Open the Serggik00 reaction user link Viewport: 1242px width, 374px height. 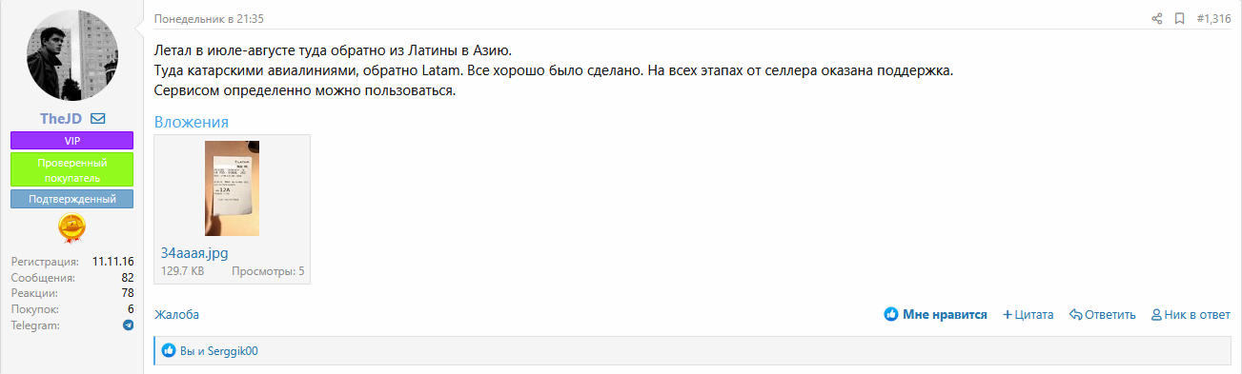click(233, 351)
